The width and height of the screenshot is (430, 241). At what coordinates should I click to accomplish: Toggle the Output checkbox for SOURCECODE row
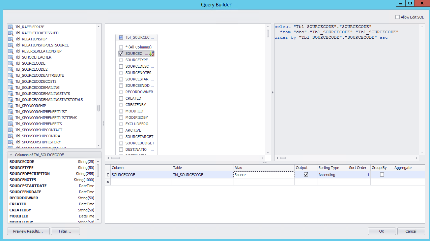[x=306, y=175]
